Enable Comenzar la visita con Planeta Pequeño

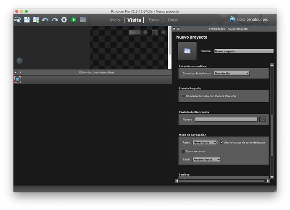(x=183, y=96)
